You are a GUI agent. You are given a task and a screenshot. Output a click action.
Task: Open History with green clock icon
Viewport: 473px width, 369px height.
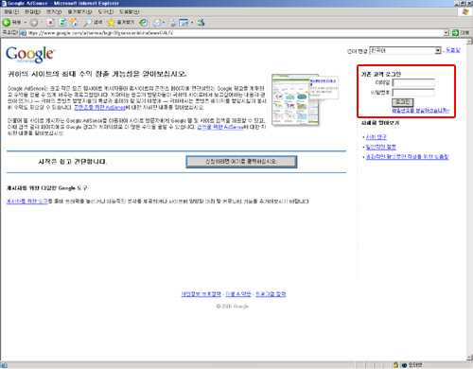pos(144,23)
